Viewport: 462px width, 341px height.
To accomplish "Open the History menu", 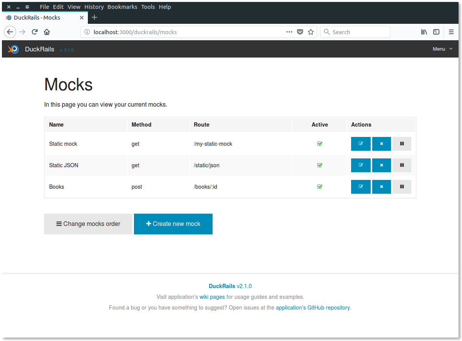I will pos(94,7).
